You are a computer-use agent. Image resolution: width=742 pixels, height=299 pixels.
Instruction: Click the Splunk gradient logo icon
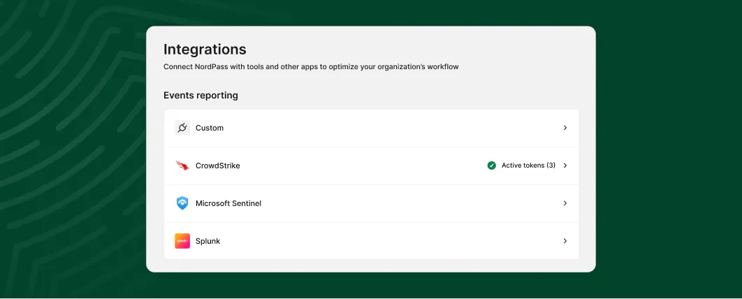182,241
